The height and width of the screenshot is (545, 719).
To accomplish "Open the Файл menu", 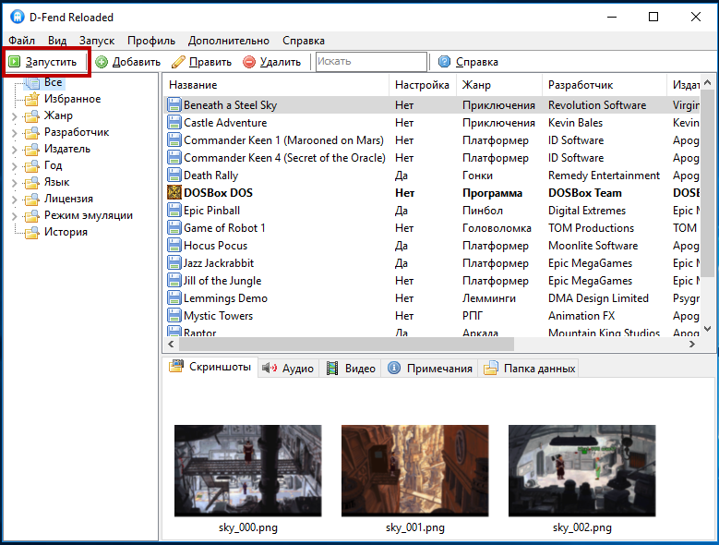I will 21,41.
